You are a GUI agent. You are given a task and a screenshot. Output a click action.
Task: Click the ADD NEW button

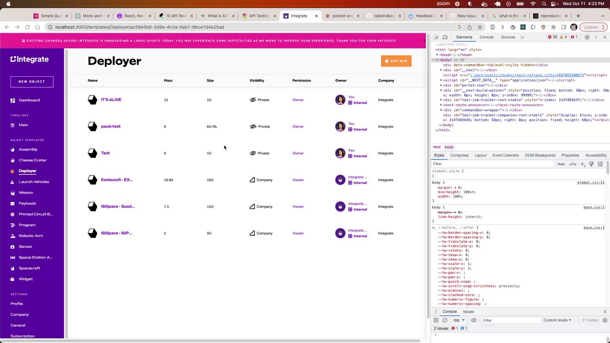[396, 61]
